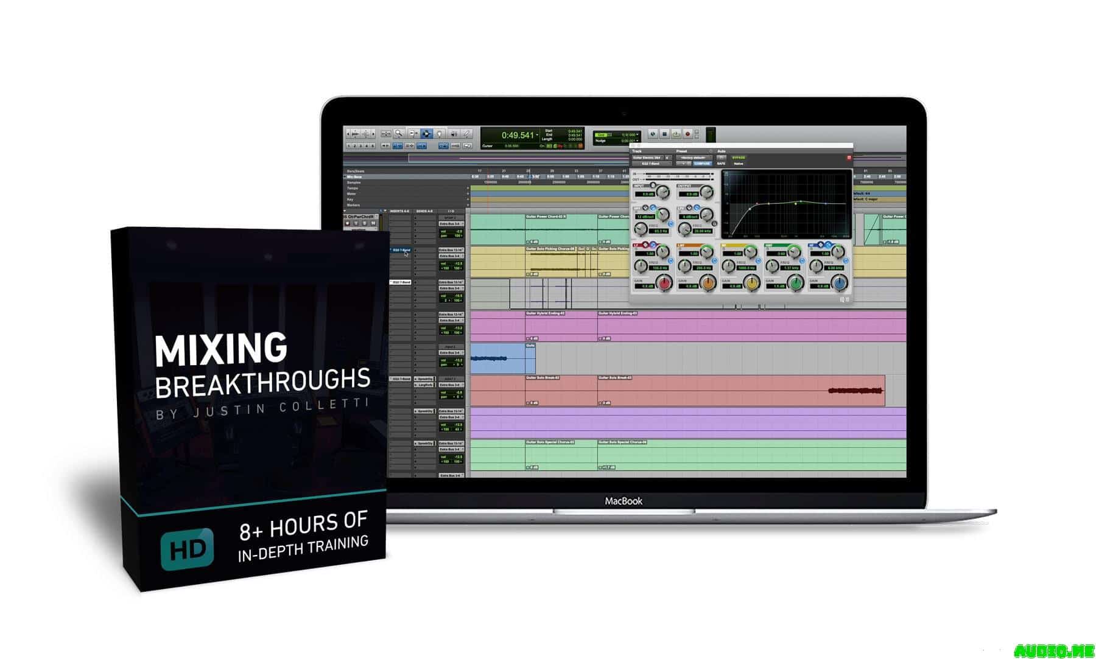This screenshot has height=659, width=1096.
Task: Select the HF shelf filter type icon
Action: (x=828, y=245)
